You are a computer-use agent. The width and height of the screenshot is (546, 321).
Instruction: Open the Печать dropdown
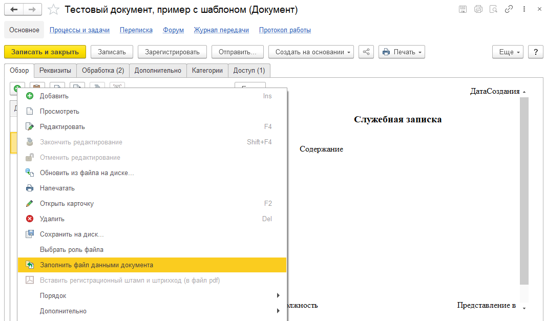pos(402,52)
